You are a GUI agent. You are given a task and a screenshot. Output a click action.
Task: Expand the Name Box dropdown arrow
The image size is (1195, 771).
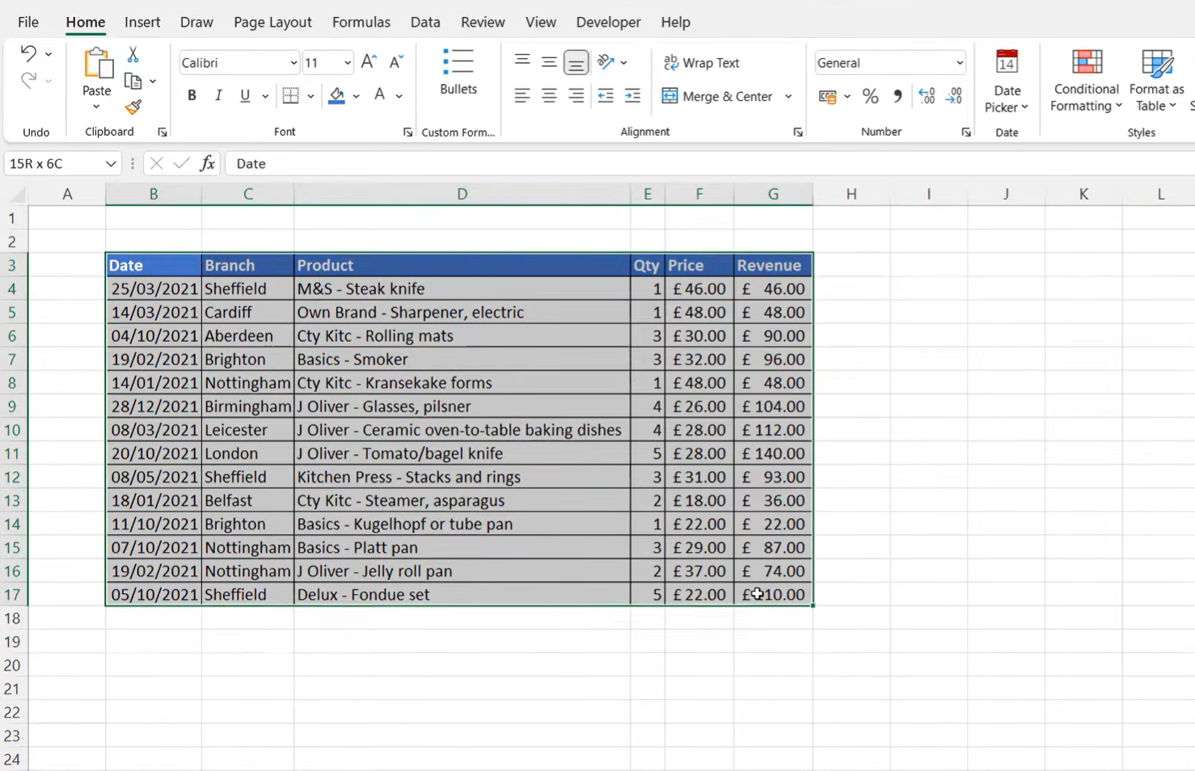[x=111, y=163]
